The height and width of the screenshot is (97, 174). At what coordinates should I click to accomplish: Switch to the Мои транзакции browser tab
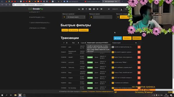(x=111, y=2)
